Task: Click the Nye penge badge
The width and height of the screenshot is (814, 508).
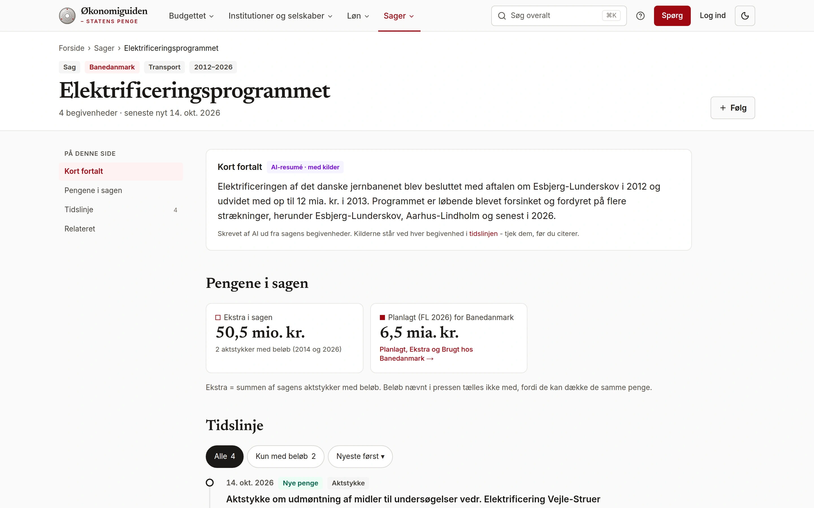Action: click(x=300, y=483)
